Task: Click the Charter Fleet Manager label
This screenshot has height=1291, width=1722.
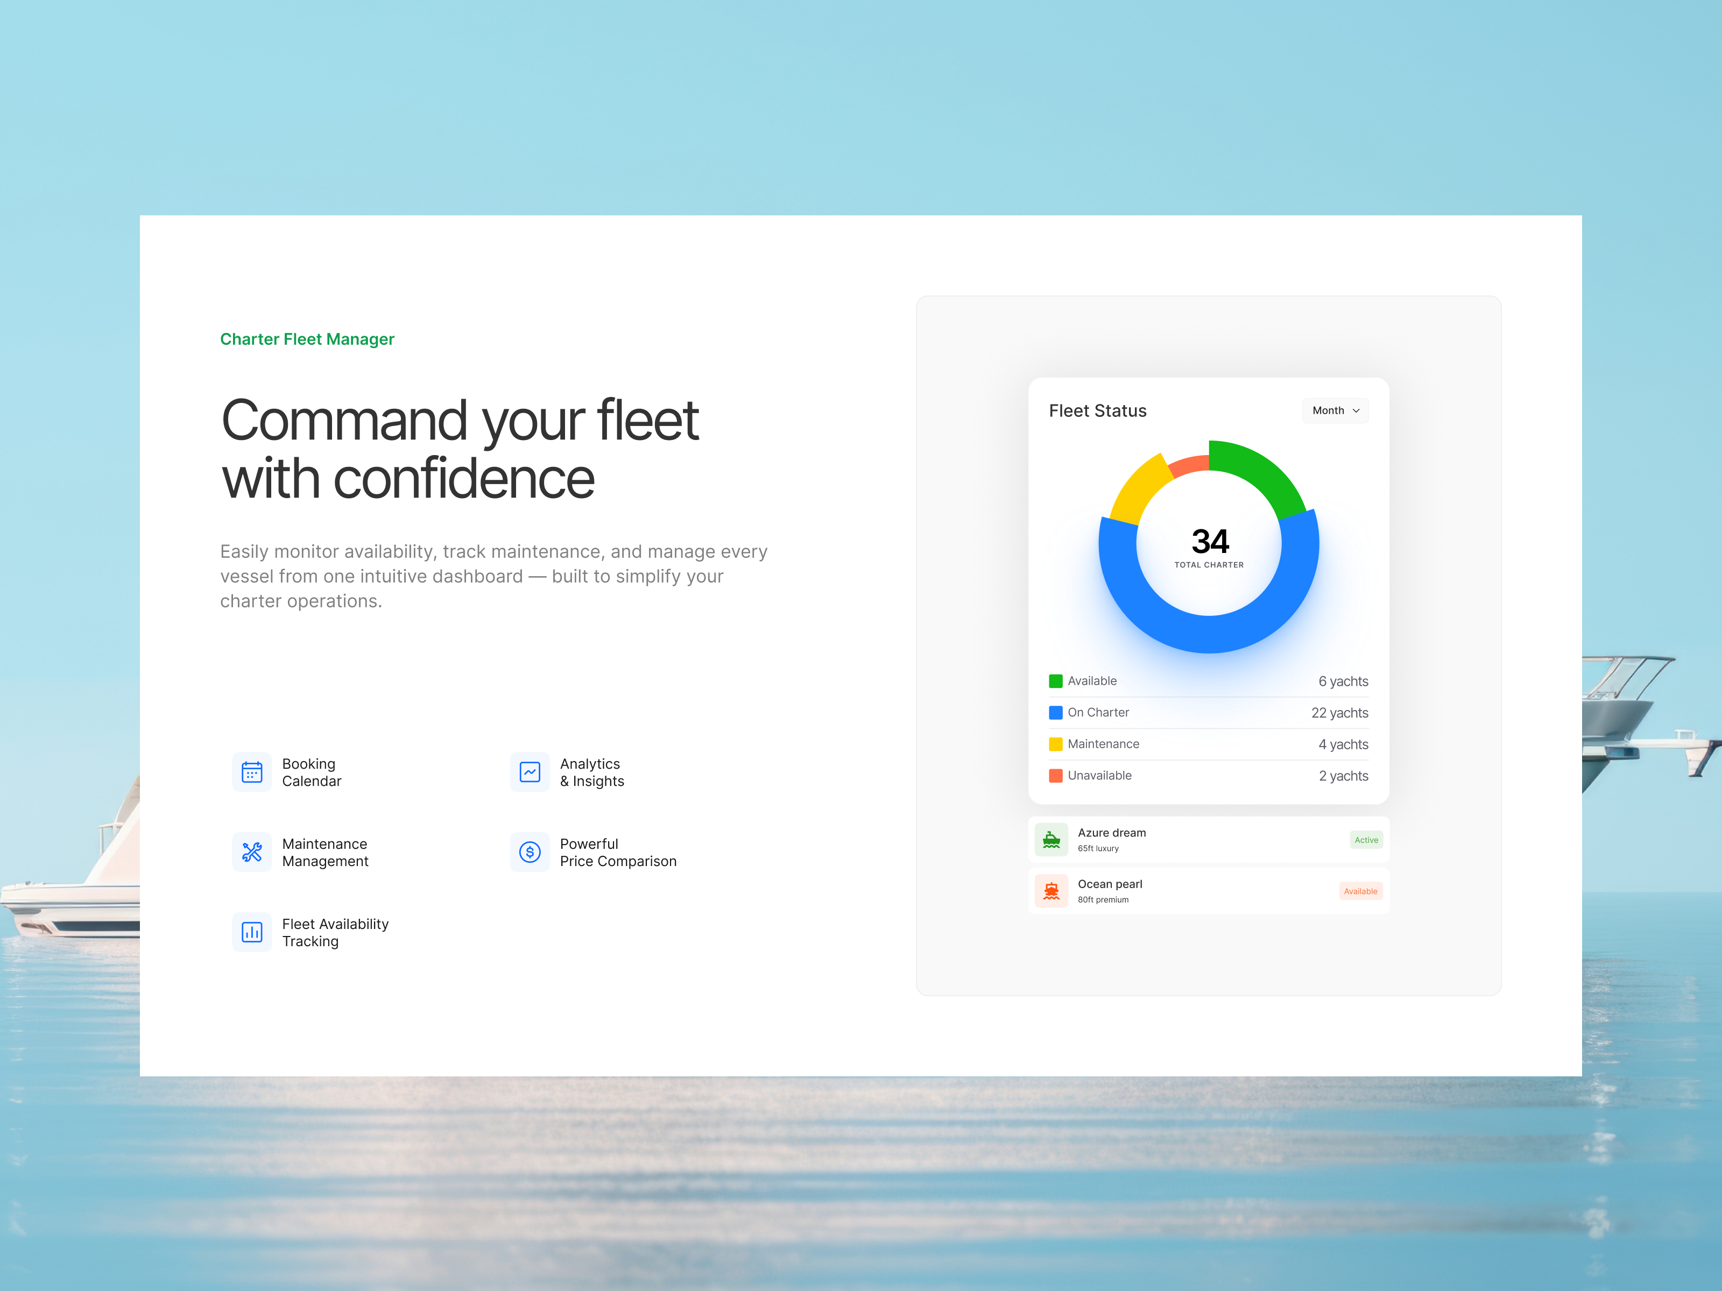Action: (x=307, y=339)
